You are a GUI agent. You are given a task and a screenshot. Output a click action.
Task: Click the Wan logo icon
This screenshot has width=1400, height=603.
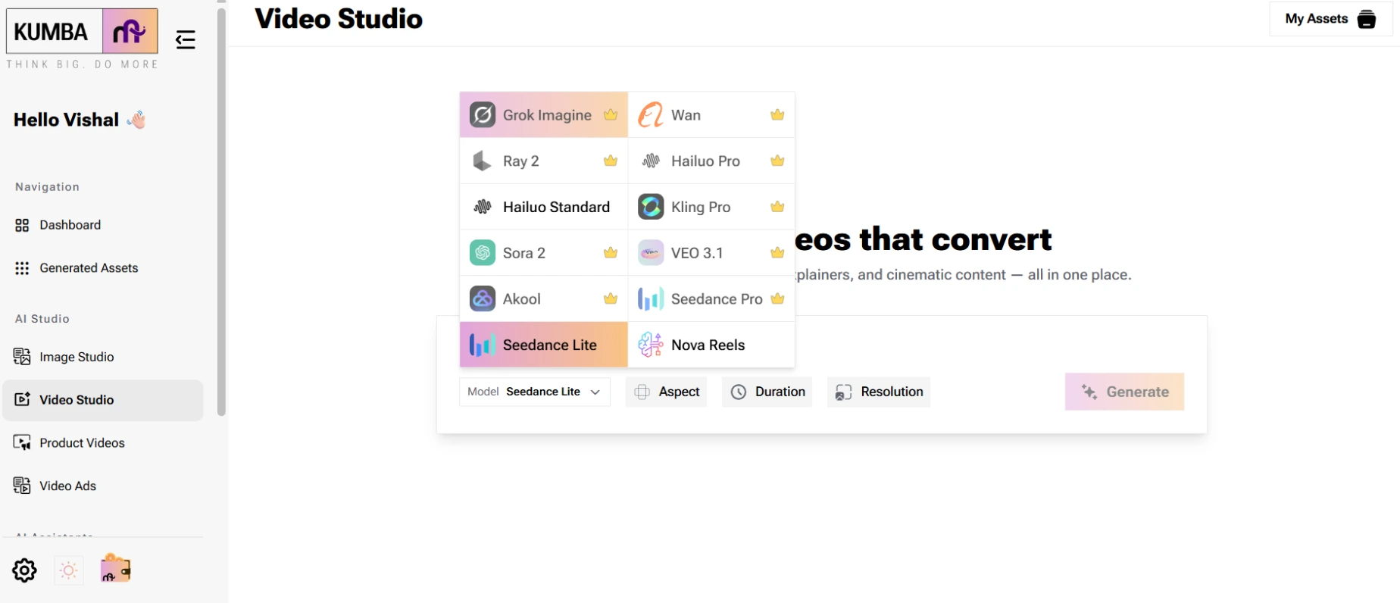click(x=651, y=115)
